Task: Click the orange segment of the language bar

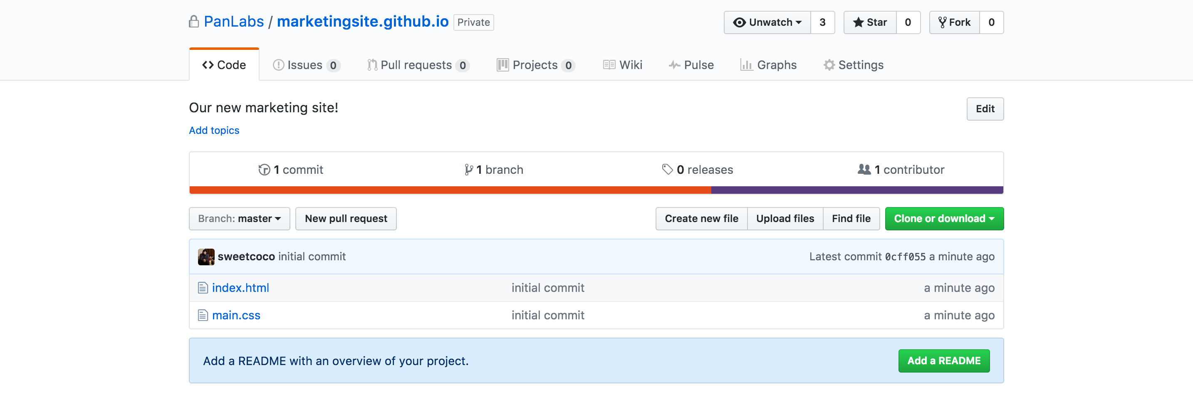Action: (449, 189)
